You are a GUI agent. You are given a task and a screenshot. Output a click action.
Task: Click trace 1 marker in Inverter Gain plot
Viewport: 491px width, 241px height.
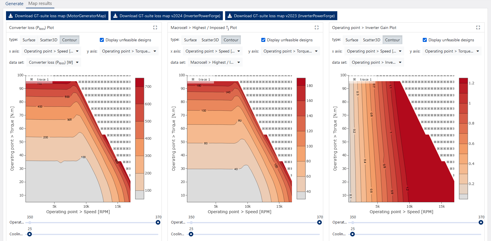point(354,79)
